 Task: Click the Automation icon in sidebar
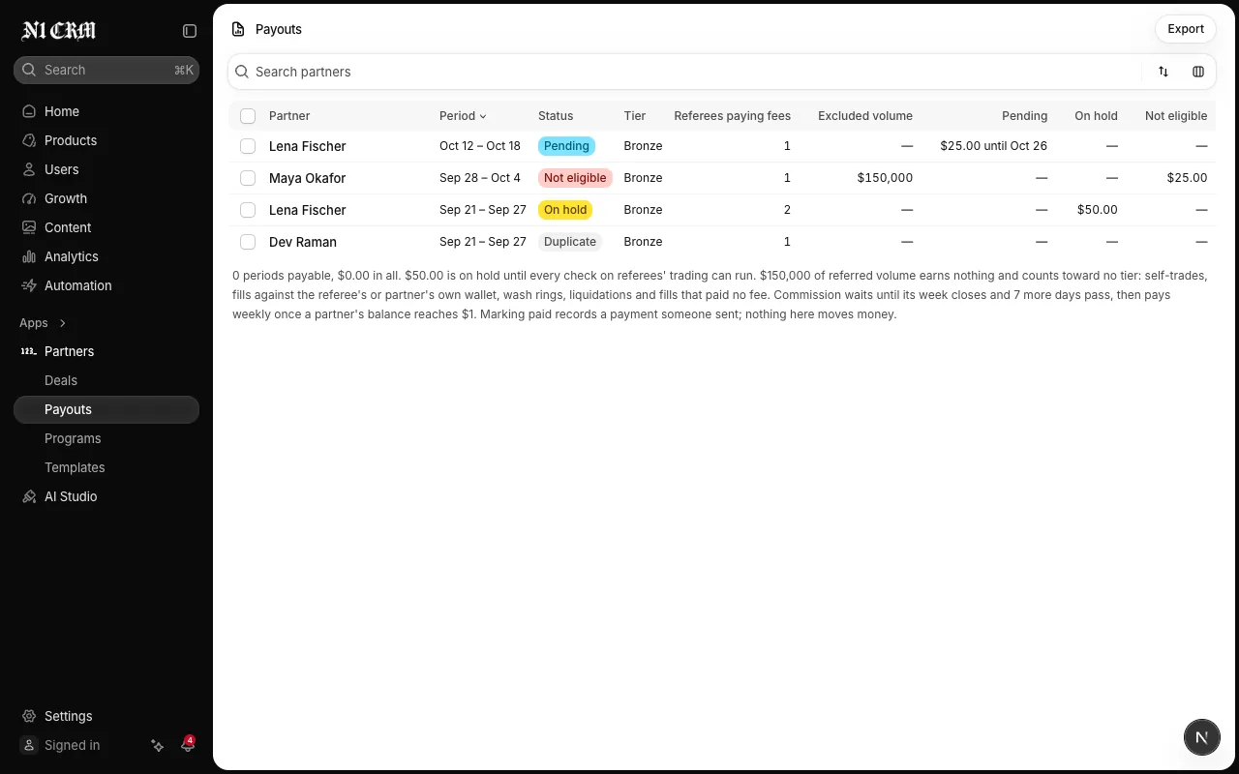(x=29, y=285)
